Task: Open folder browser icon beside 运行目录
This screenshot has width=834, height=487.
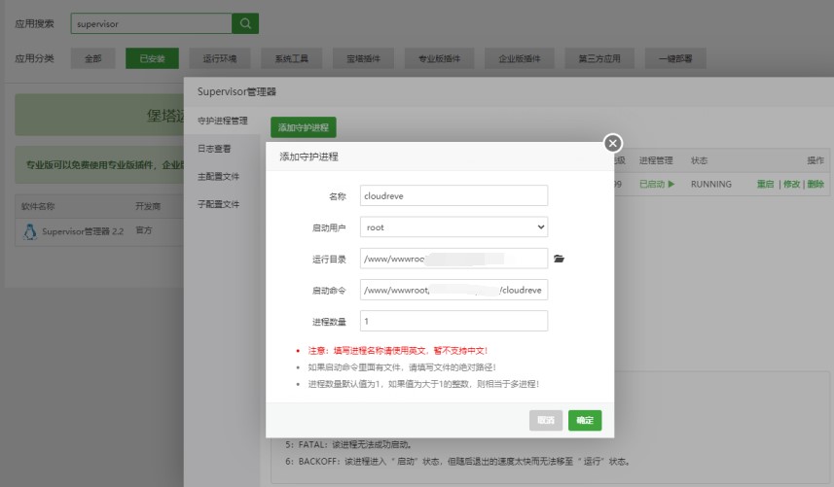Action: [559, 259]
